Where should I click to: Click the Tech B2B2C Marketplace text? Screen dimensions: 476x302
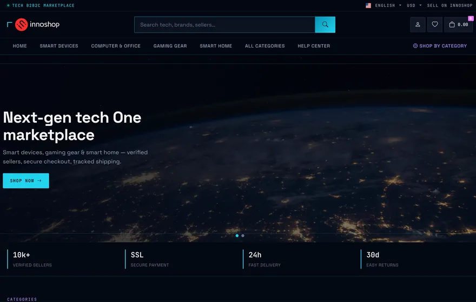(43, 5)
